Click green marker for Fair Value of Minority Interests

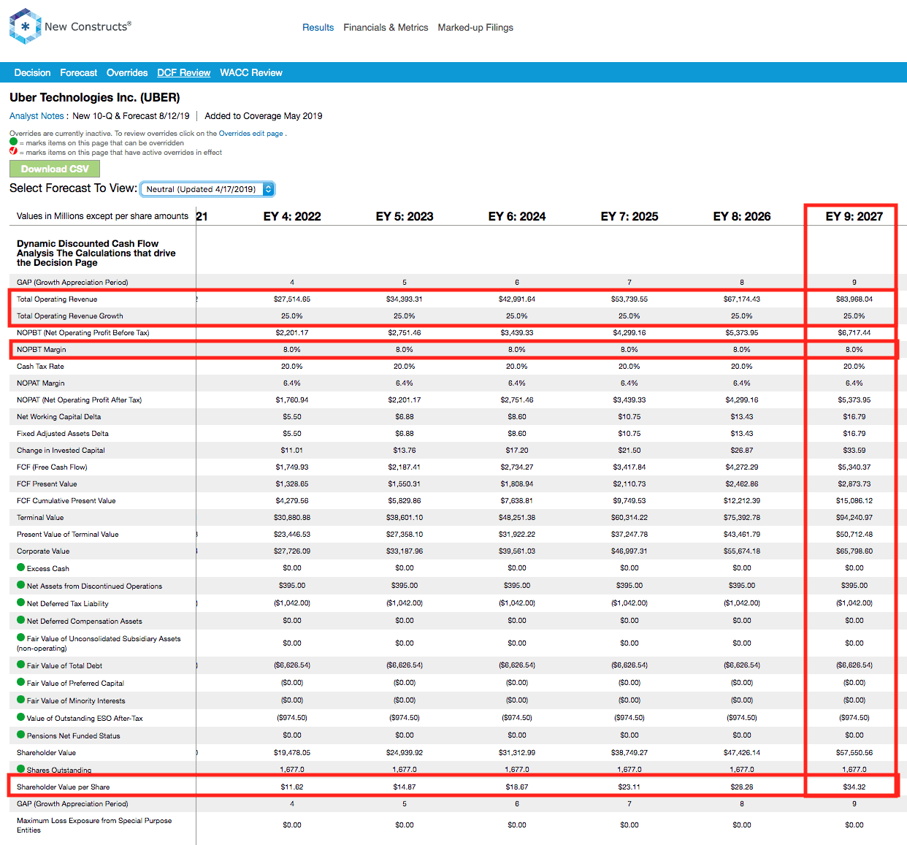point(21,700)
